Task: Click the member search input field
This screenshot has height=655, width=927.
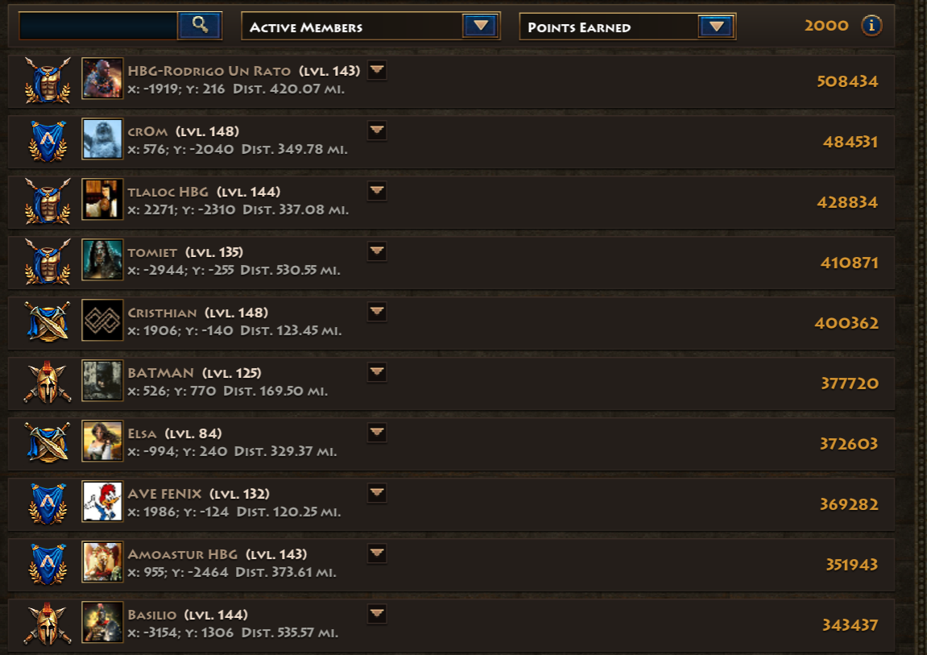Action: [98, 26]
